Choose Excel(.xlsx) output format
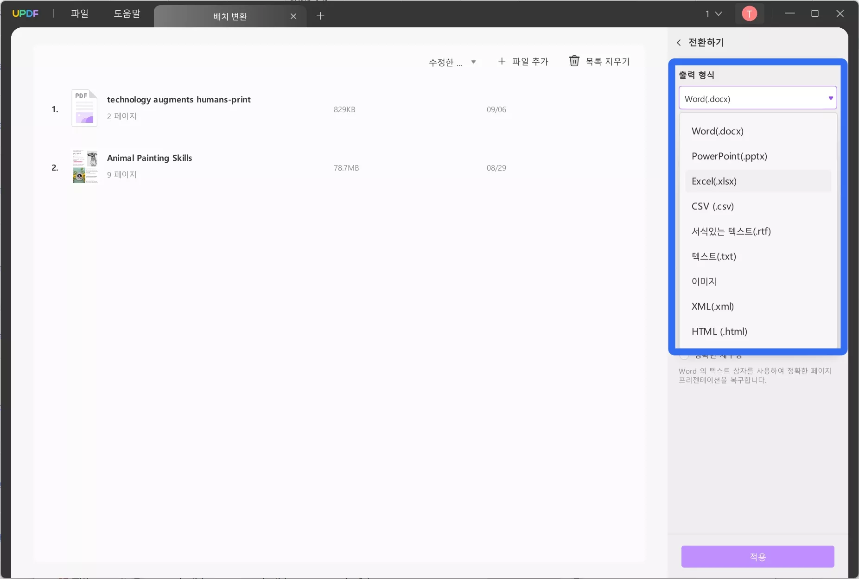 tap(758, 181)
